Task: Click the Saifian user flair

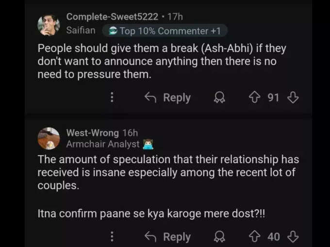Action: [x=81, y=30]
